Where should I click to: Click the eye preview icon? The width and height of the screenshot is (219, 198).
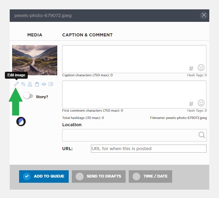pos(44,84)
